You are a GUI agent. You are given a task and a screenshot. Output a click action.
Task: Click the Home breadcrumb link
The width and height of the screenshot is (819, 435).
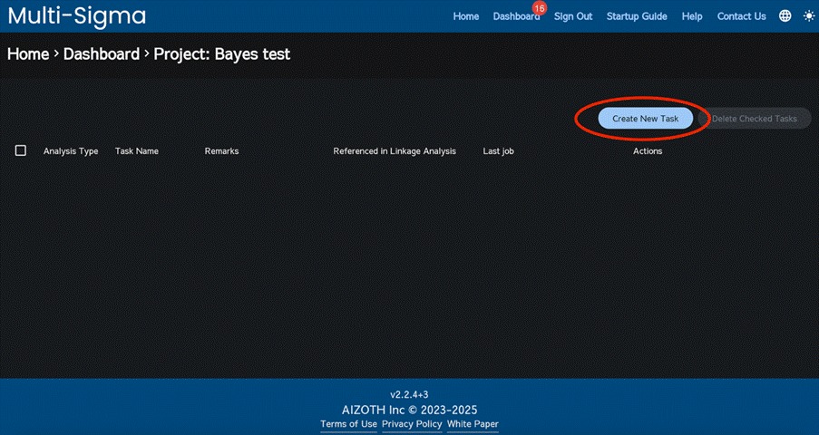coord(28,54)
